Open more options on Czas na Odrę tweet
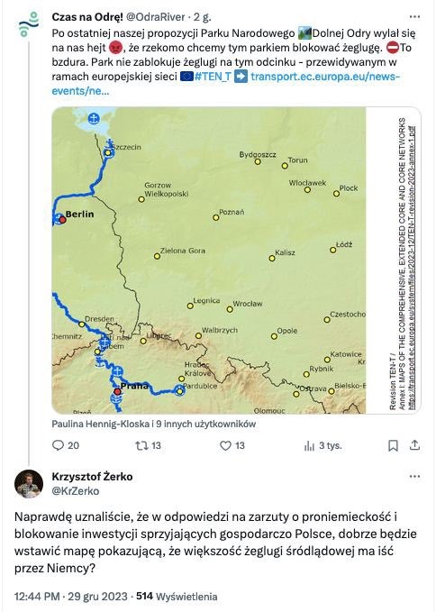436x612 pixels. coord(414,17)
